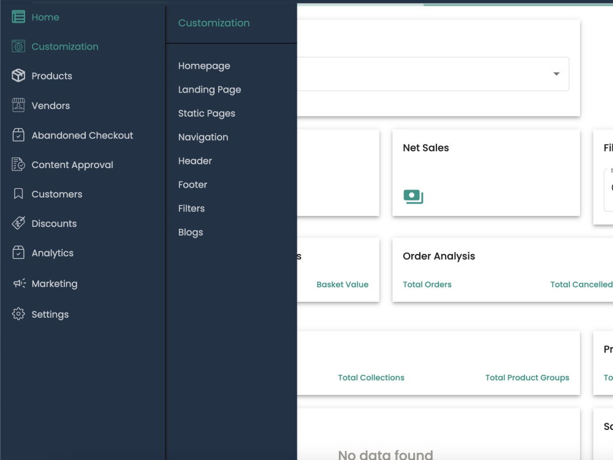The width and height of the screenshot is (613, 460).
Task: Click the Products box icon
Action: click(18, 75)
